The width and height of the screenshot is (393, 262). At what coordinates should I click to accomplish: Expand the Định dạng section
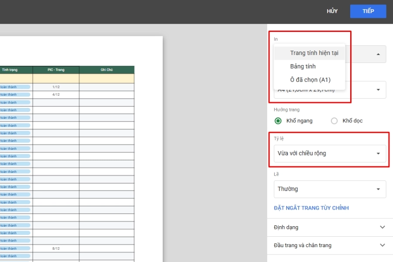pyautogui.click(x=330, y=228)
